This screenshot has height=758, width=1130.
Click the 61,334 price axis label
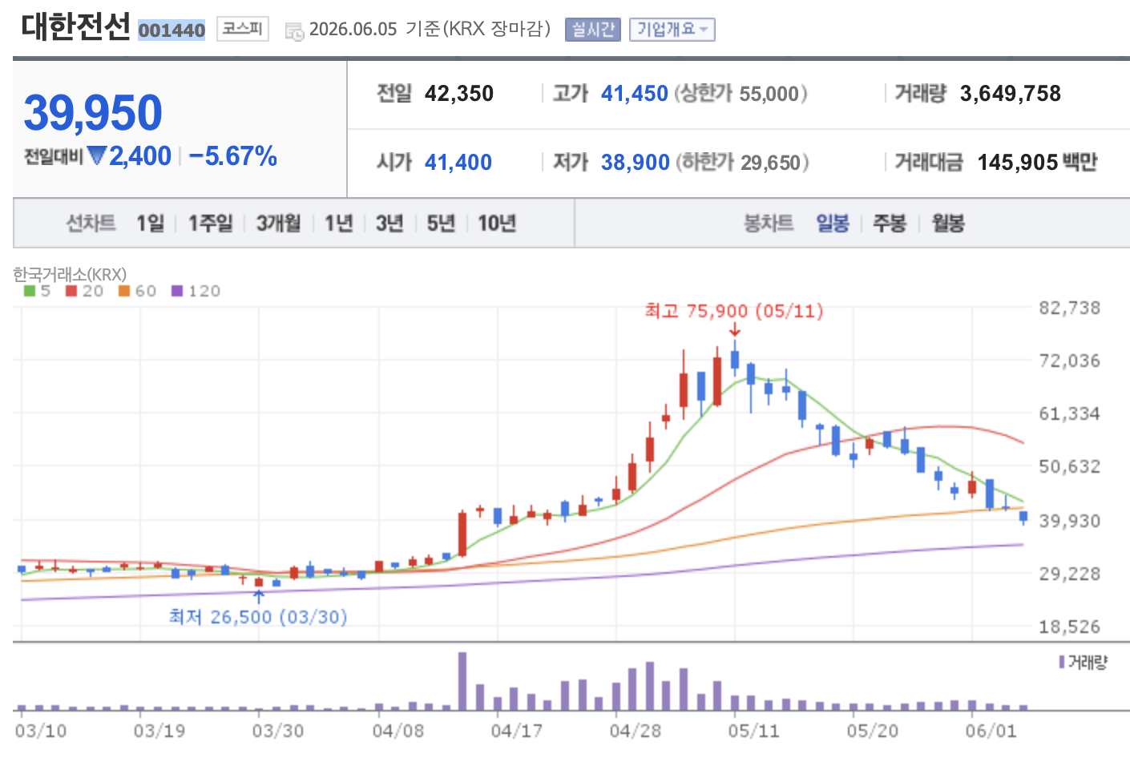1070,413
